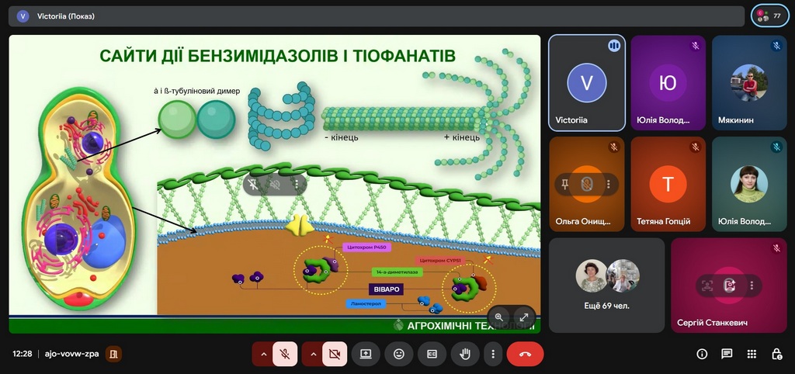The image size is (795, 374).
Task: Toggle closed captions
Action: (x=432, y=354)
